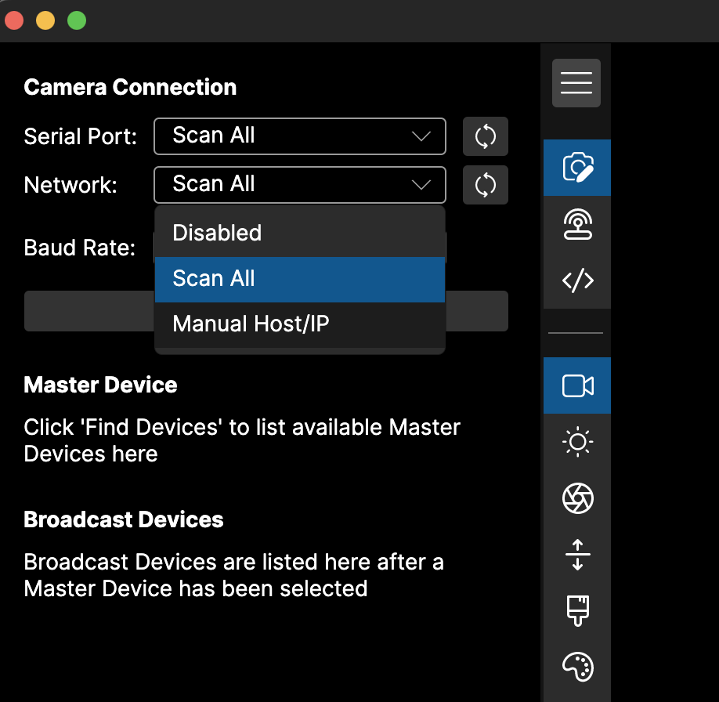Open the color palette sidebar icon
This screenshot has width=719, height=702.
pos(577,668)
